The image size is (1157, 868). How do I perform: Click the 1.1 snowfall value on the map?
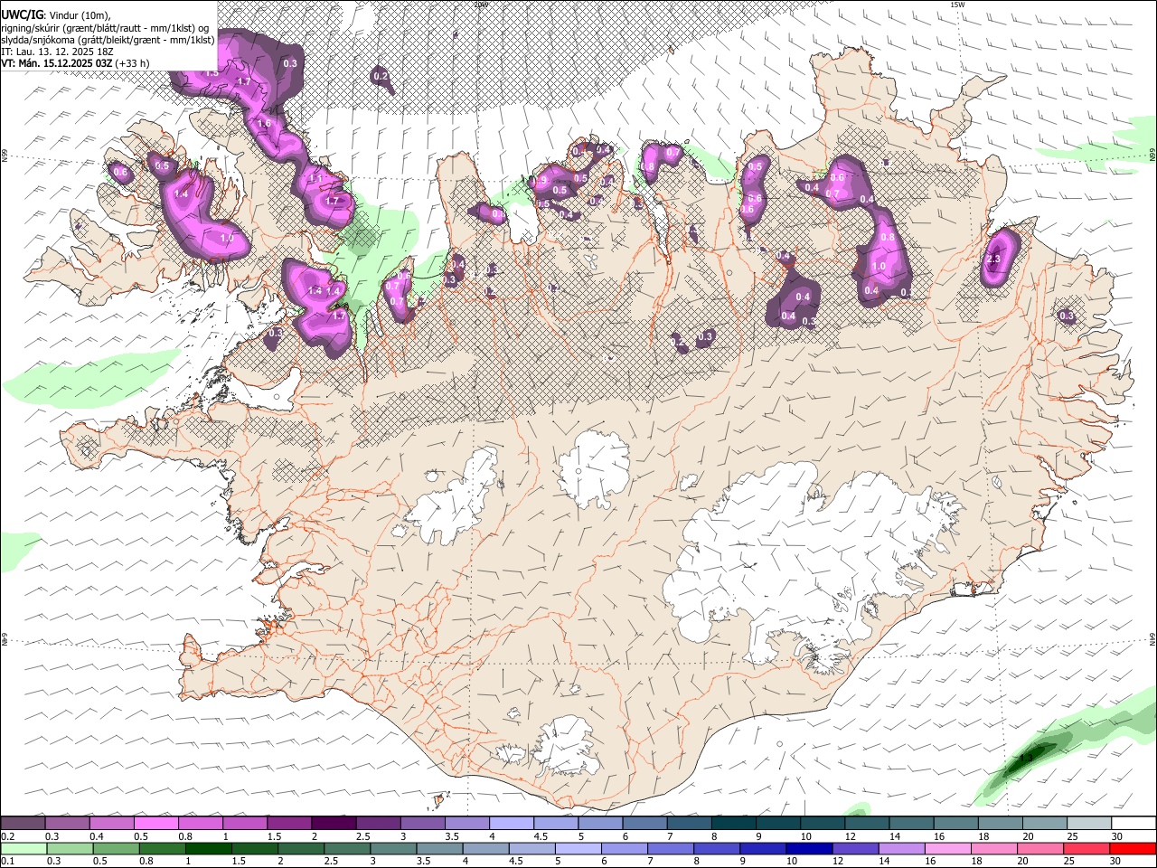(316, 179)
